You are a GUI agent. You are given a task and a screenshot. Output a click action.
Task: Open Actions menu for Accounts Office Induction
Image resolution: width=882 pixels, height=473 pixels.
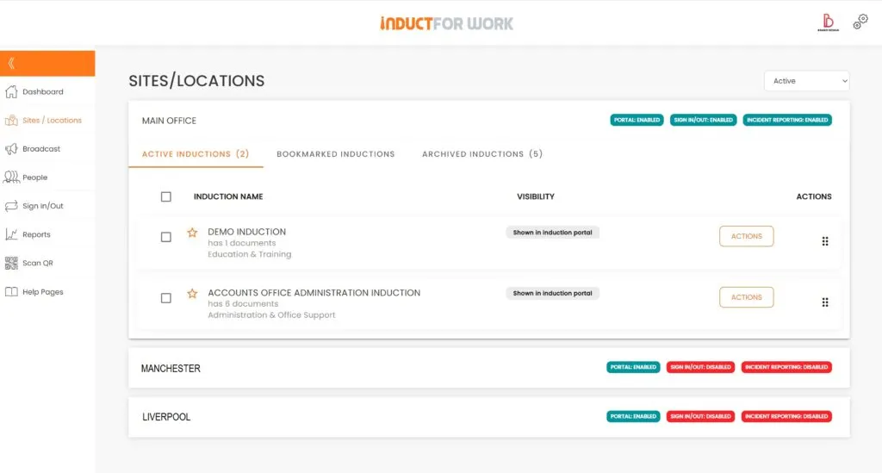[x=747, y=297]
